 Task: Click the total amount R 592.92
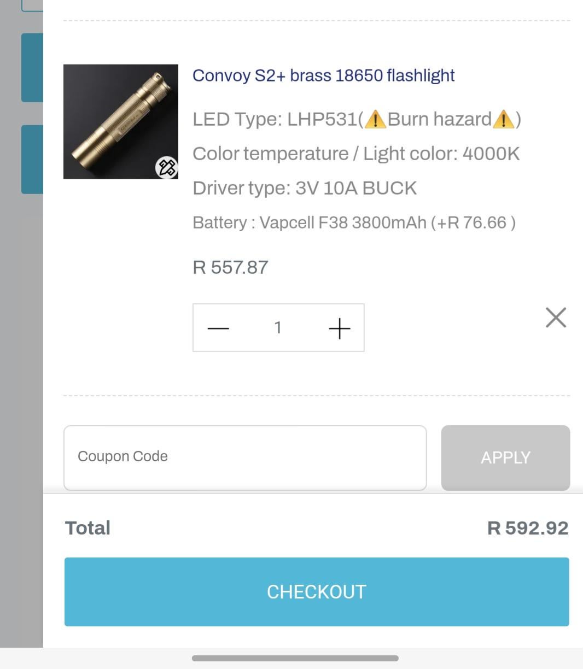(x=527, y=528)
